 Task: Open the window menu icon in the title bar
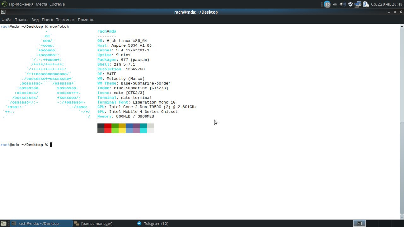tap(3, 12)
